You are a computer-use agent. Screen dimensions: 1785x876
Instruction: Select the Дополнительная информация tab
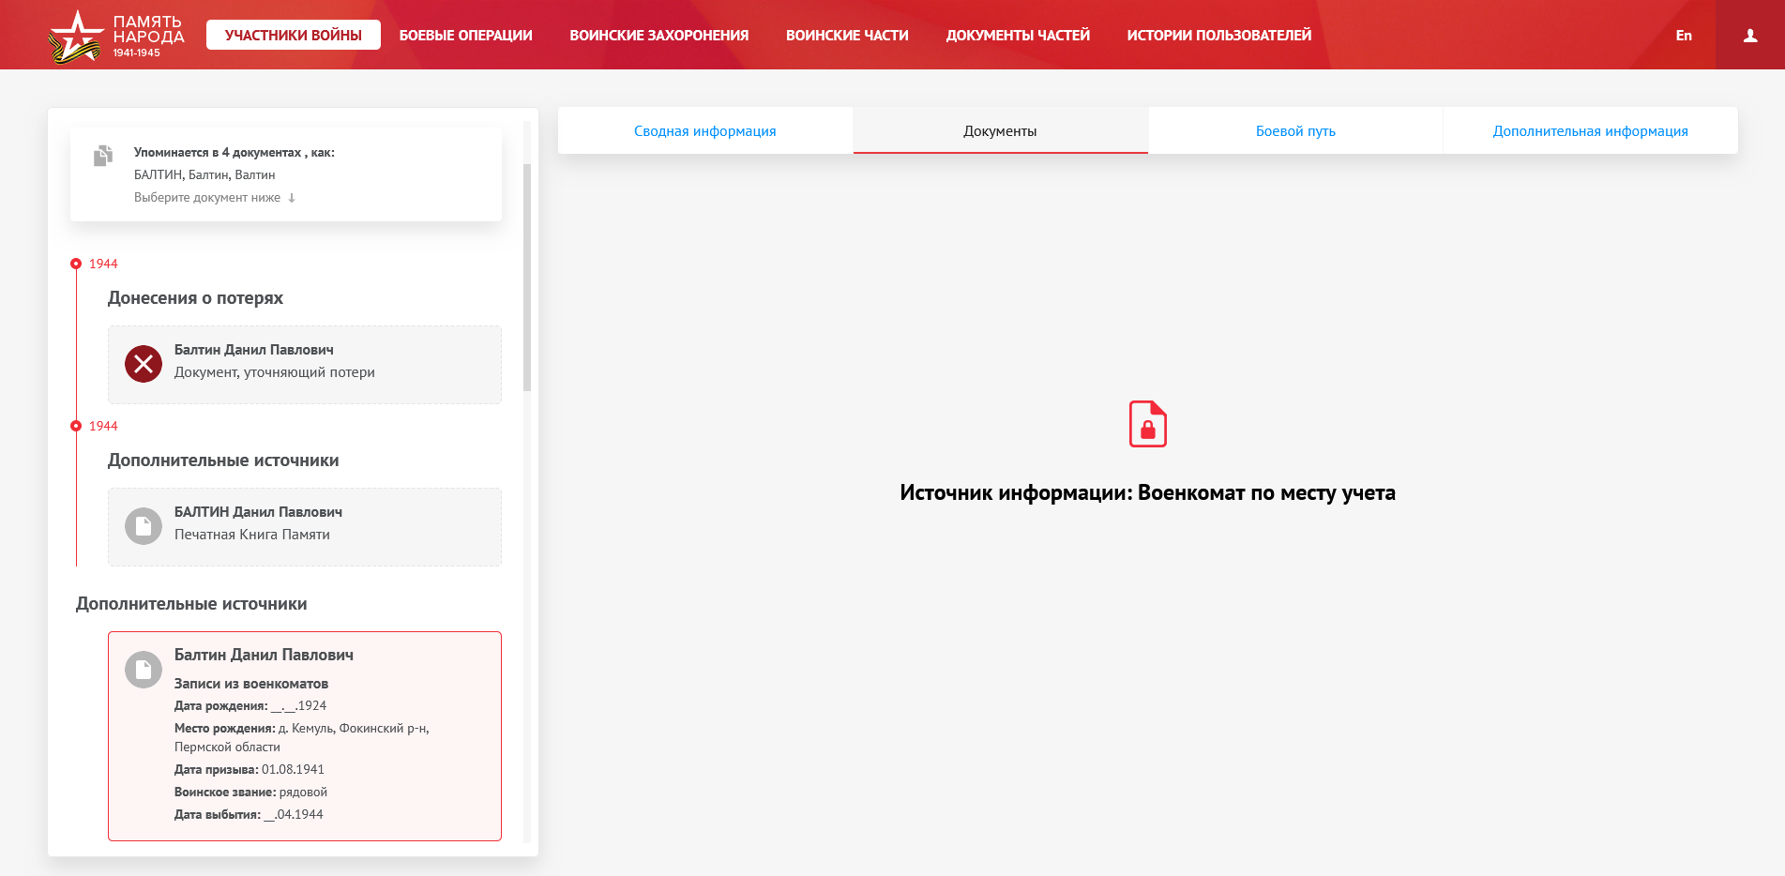[x=1590, y=131]
